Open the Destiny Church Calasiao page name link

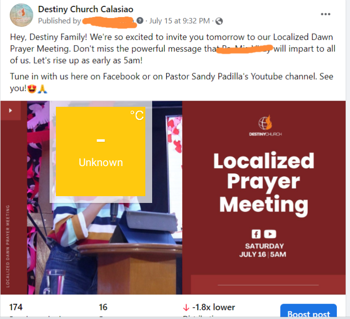point(86,9)
